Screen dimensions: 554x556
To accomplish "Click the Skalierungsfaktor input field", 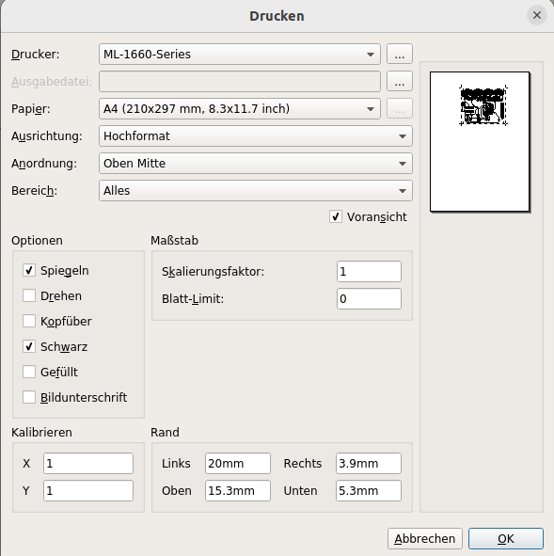I will 369,272.
